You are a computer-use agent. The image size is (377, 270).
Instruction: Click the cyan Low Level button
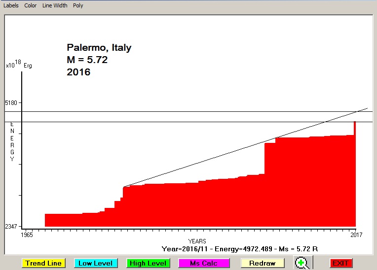point(96,264)
